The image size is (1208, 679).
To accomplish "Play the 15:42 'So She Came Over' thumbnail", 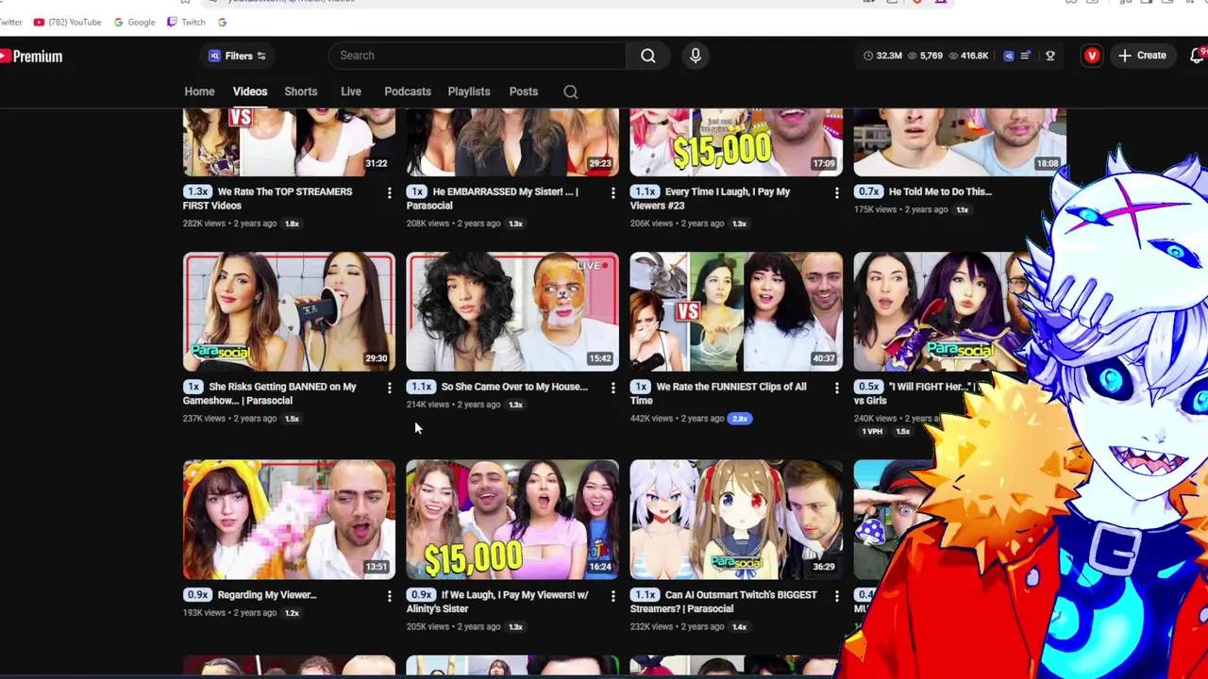I will (512, 312).
